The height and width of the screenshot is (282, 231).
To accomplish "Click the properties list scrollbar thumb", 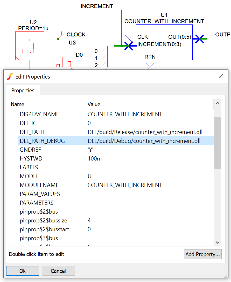I will click(x=218, y=143).
